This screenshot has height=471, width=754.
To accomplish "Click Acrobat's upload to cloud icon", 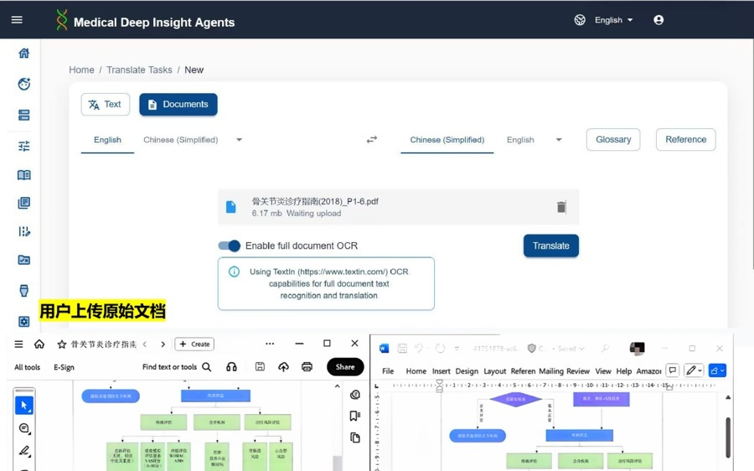I will 283,367.
